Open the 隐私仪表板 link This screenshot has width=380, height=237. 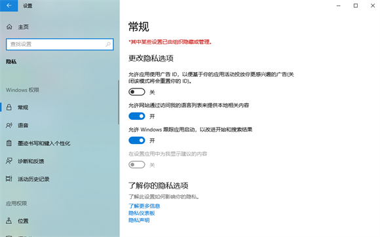(x=142, y=213)
